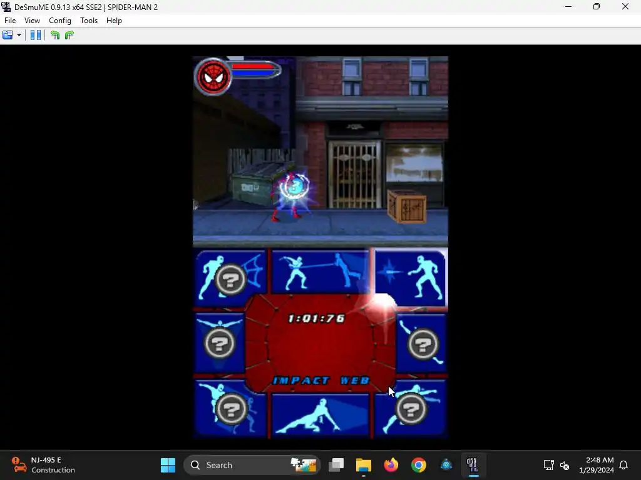Click the barred gate door on building
The image size is (641, 480).
coord(354,175)
